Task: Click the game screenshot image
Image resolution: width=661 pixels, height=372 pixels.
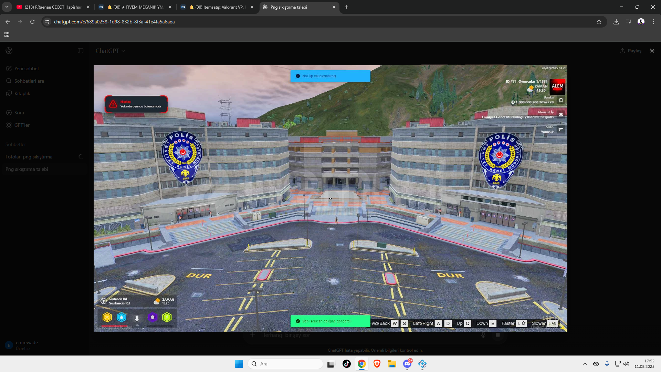Action: tap(330, 198)
